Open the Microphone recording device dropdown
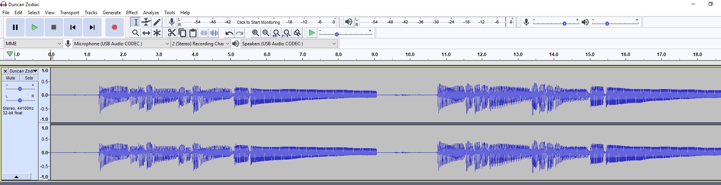The height and width of the screenshot is (185, 721). tap(122, 44)
